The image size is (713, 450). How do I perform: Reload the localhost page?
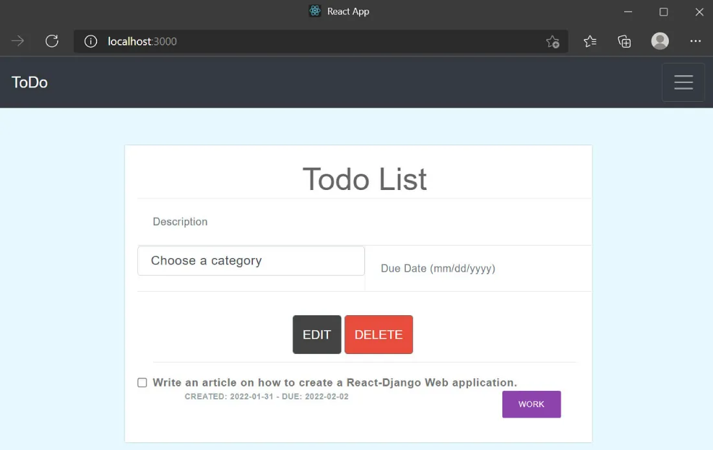52,41
